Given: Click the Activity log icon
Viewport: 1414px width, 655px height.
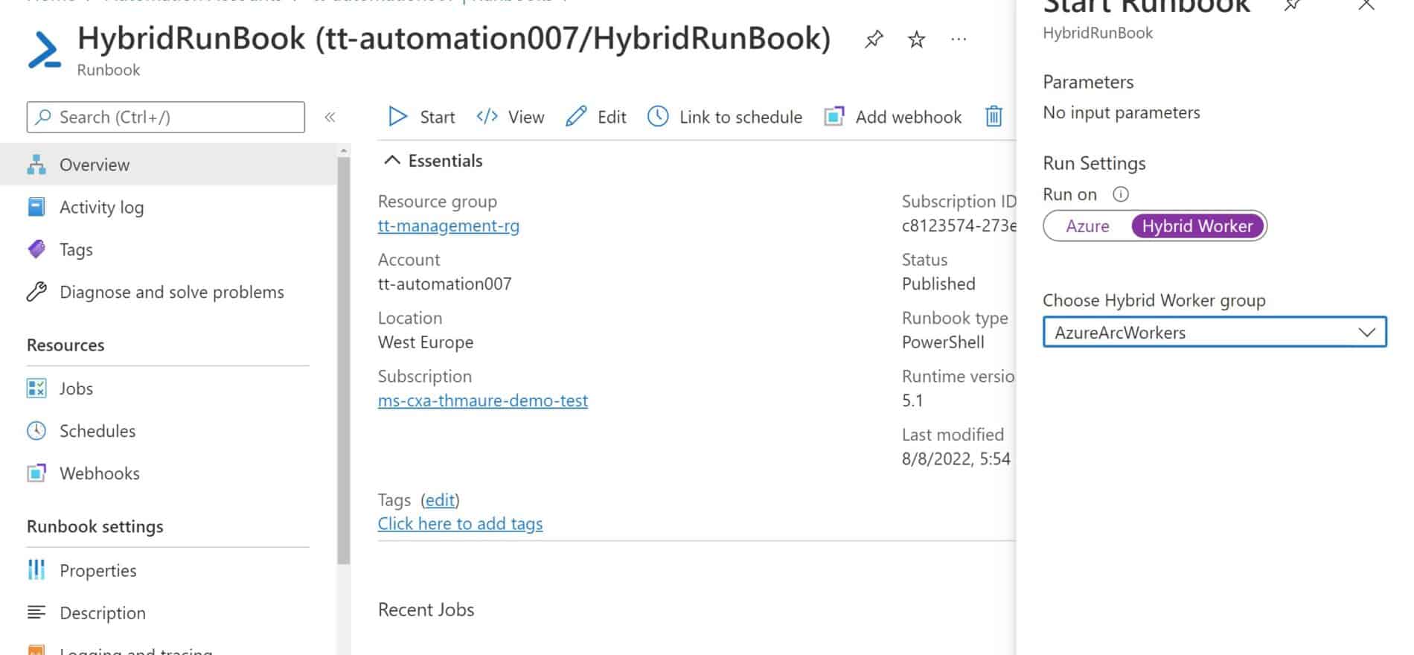Looking at the screenshot, I should (36, 207).
